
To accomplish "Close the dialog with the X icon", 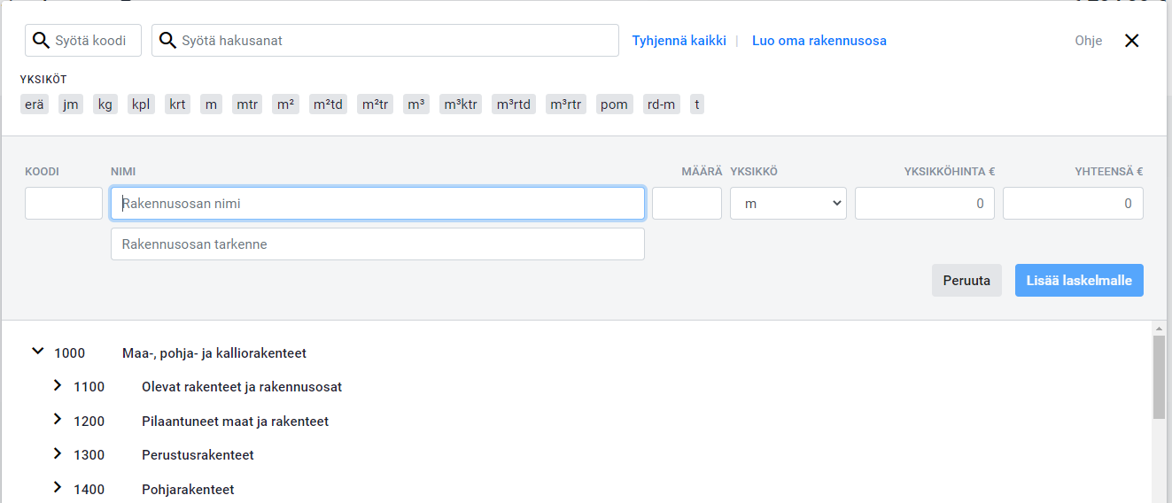I will point(1131,41).
